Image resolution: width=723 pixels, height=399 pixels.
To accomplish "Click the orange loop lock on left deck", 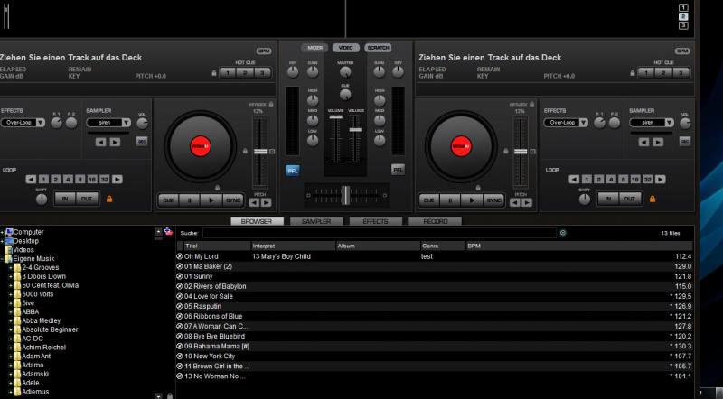I will (109, 199).
